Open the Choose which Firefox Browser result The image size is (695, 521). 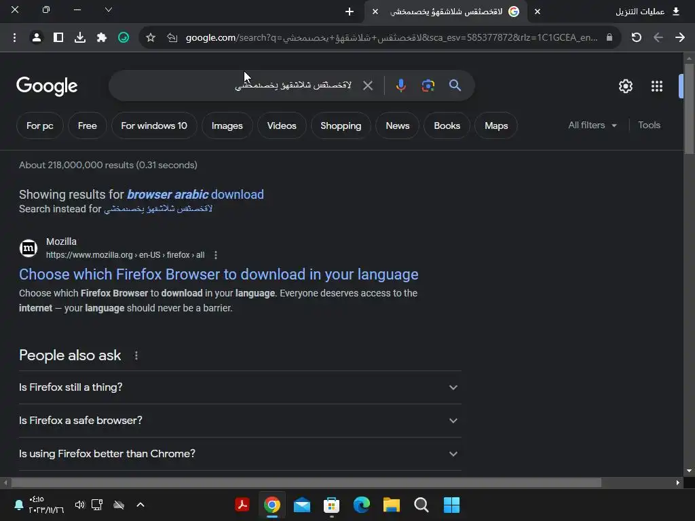pos(219,274)
